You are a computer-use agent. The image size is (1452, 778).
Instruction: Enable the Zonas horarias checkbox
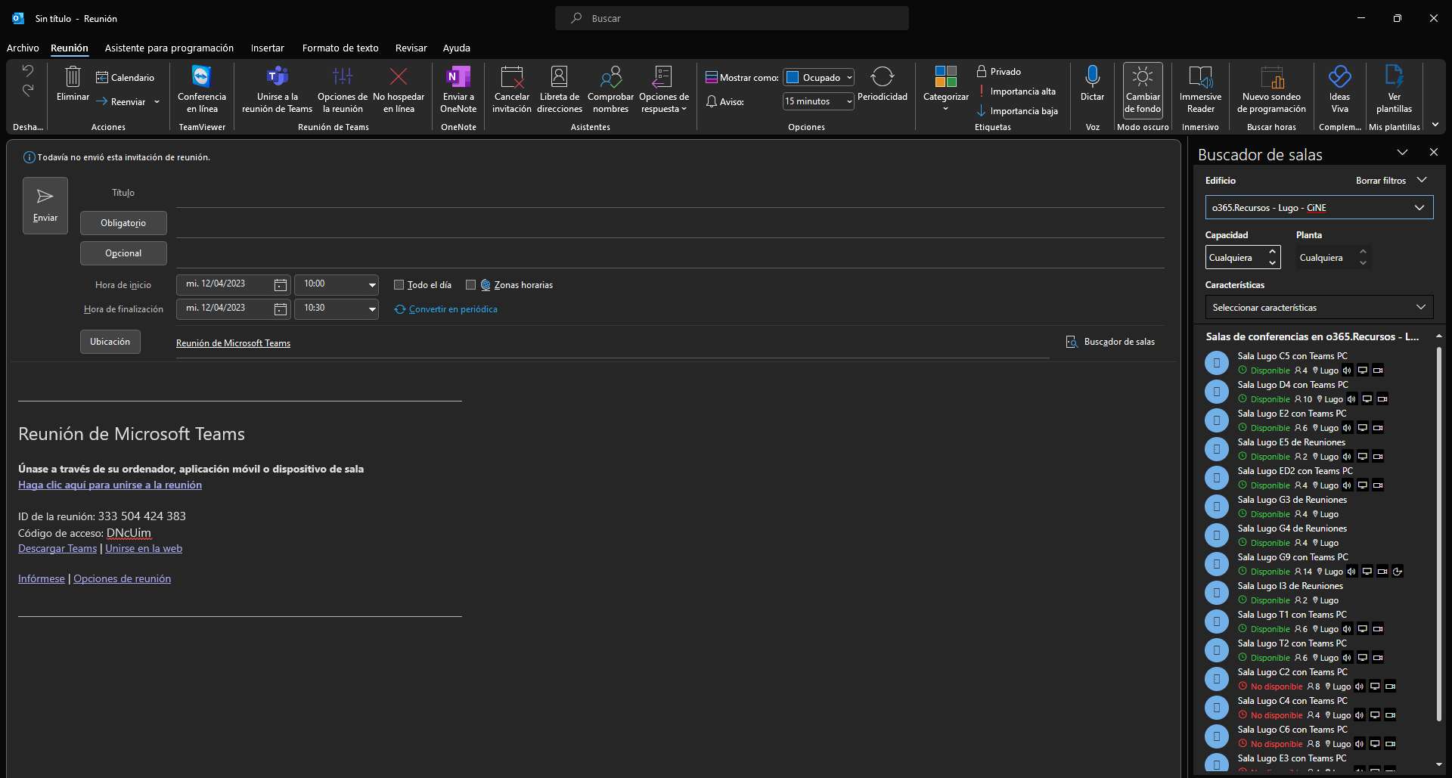point(470,285)
